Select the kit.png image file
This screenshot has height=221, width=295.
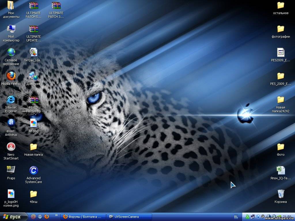[x=34, y=123]
